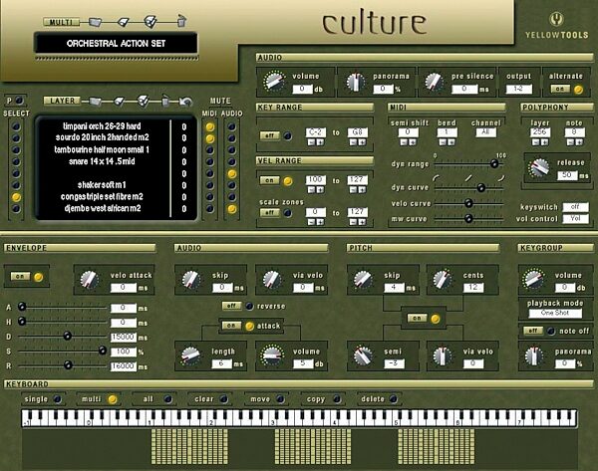Click the Multi save disk icon
The width and height of the screenshot is (598, 471).
[x=124, y=23]
